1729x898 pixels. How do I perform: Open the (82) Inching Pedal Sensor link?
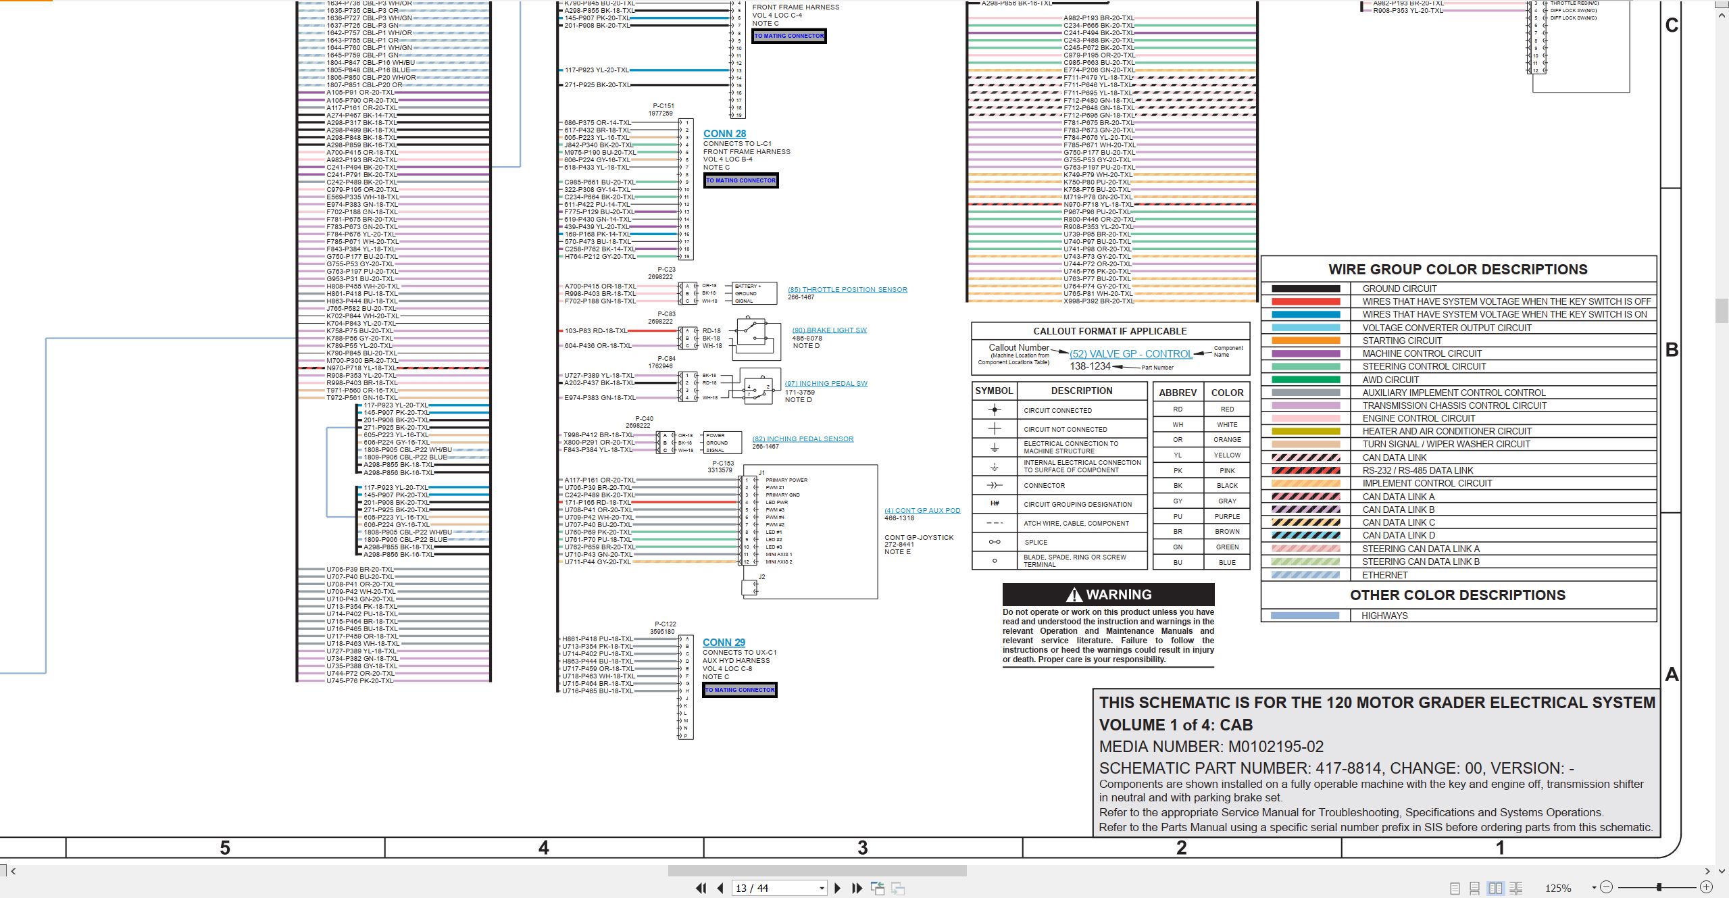803,439
